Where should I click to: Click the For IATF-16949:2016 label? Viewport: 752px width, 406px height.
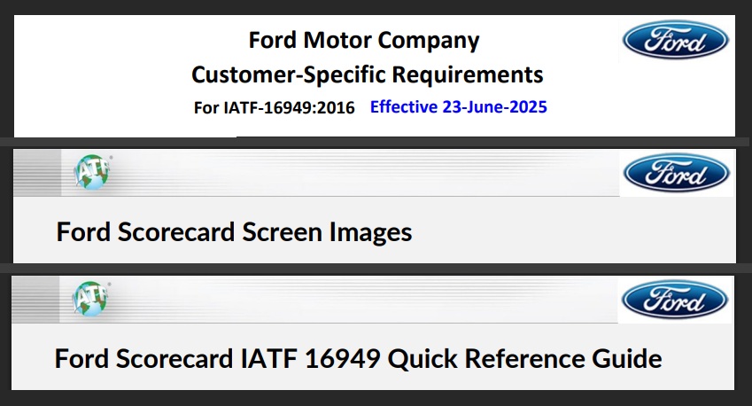coord(275,107)
